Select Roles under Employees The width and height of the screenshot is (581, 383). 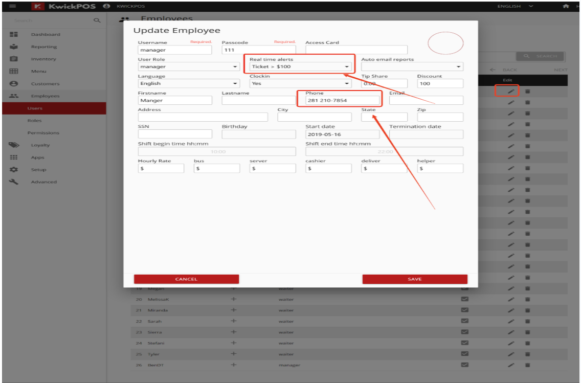[34, 120]
